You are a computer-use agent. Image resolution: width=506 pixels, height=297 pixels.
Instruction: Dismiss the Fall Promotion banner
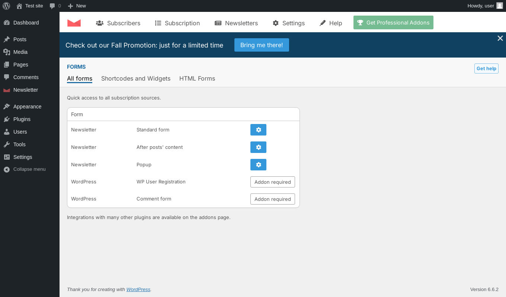point(500,38)
